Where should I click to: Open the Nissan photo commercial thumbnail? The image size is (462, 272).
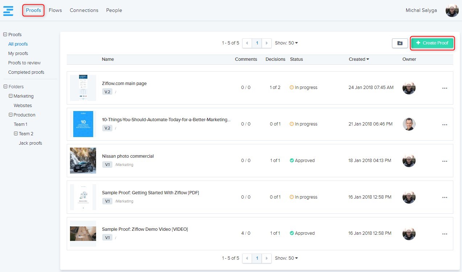(x=83, y=161)
